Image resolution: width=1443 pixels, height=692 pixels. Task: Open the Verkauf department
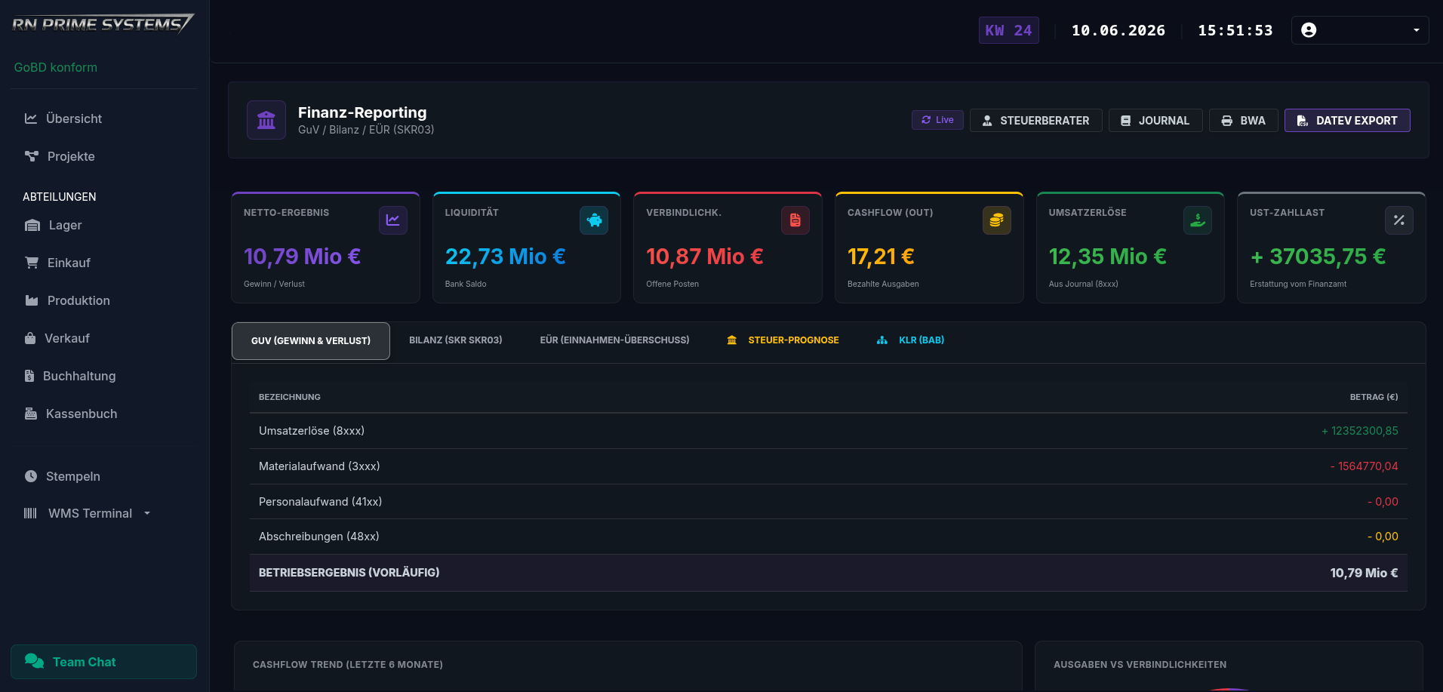103,338
